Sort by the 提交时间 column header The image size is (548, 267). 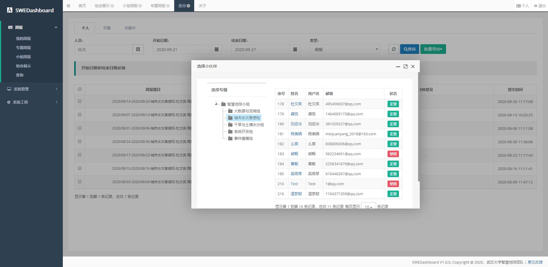click(x=515, y=90)
